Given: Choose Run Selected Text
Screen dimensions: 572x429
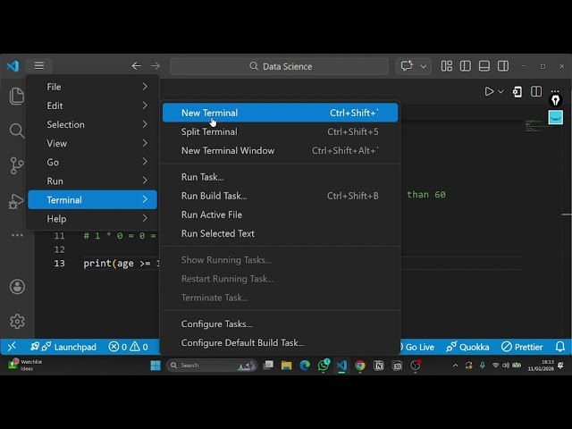Looking at the screenshot, I should coord(280,233).
